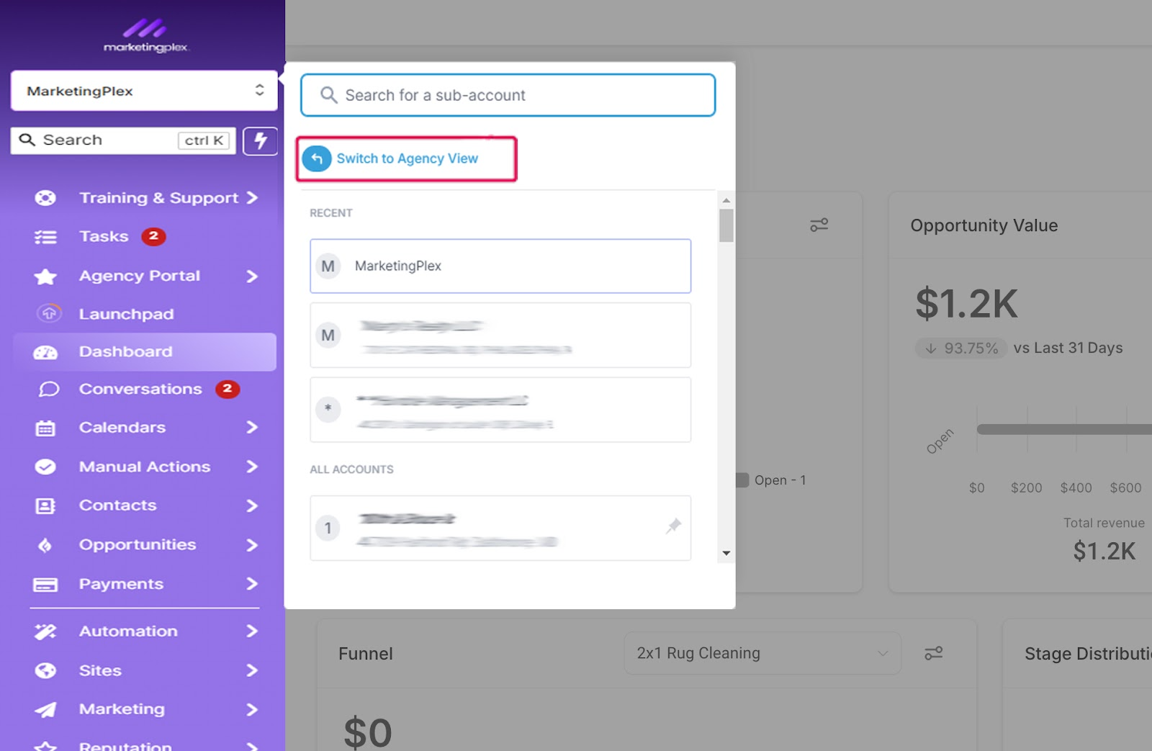
Task: Click the ALL ACCOUNTS section label
Action: [x=351, y=469]
